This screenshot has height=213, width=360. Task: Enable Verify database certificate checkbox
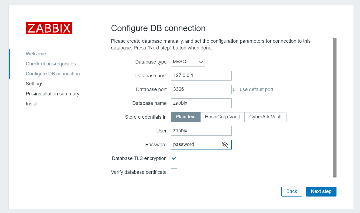[x=174, y=172]
